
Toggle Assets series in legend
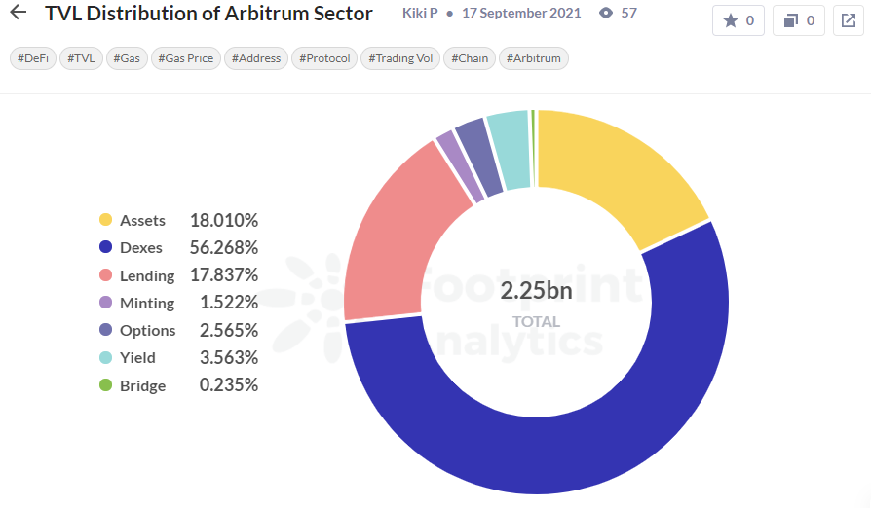[142, 221]
